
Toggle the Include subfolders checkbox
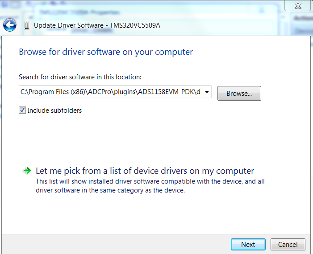[22, 110]
